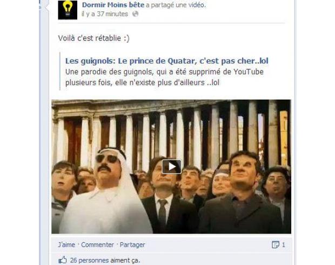Click the public globe privacy icon
Screen dimensions: 335x265
[136, 14]
